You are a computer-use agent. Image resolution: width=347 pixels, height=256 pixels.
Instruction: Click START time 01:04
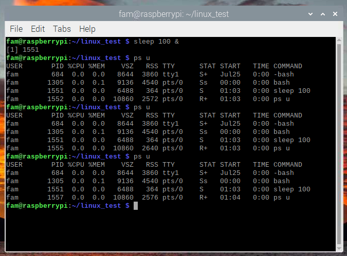pyautogui.click(x=230, y=198)
